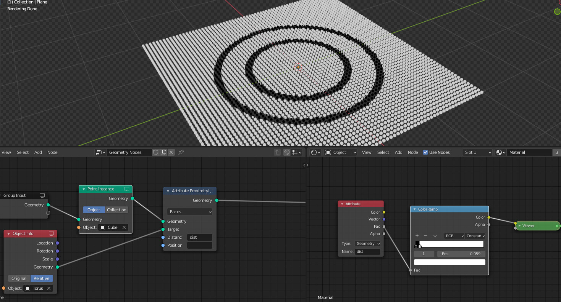Remove the Torus object with its X button
Screen dimensions: 561x302
[x=49, y=288]
